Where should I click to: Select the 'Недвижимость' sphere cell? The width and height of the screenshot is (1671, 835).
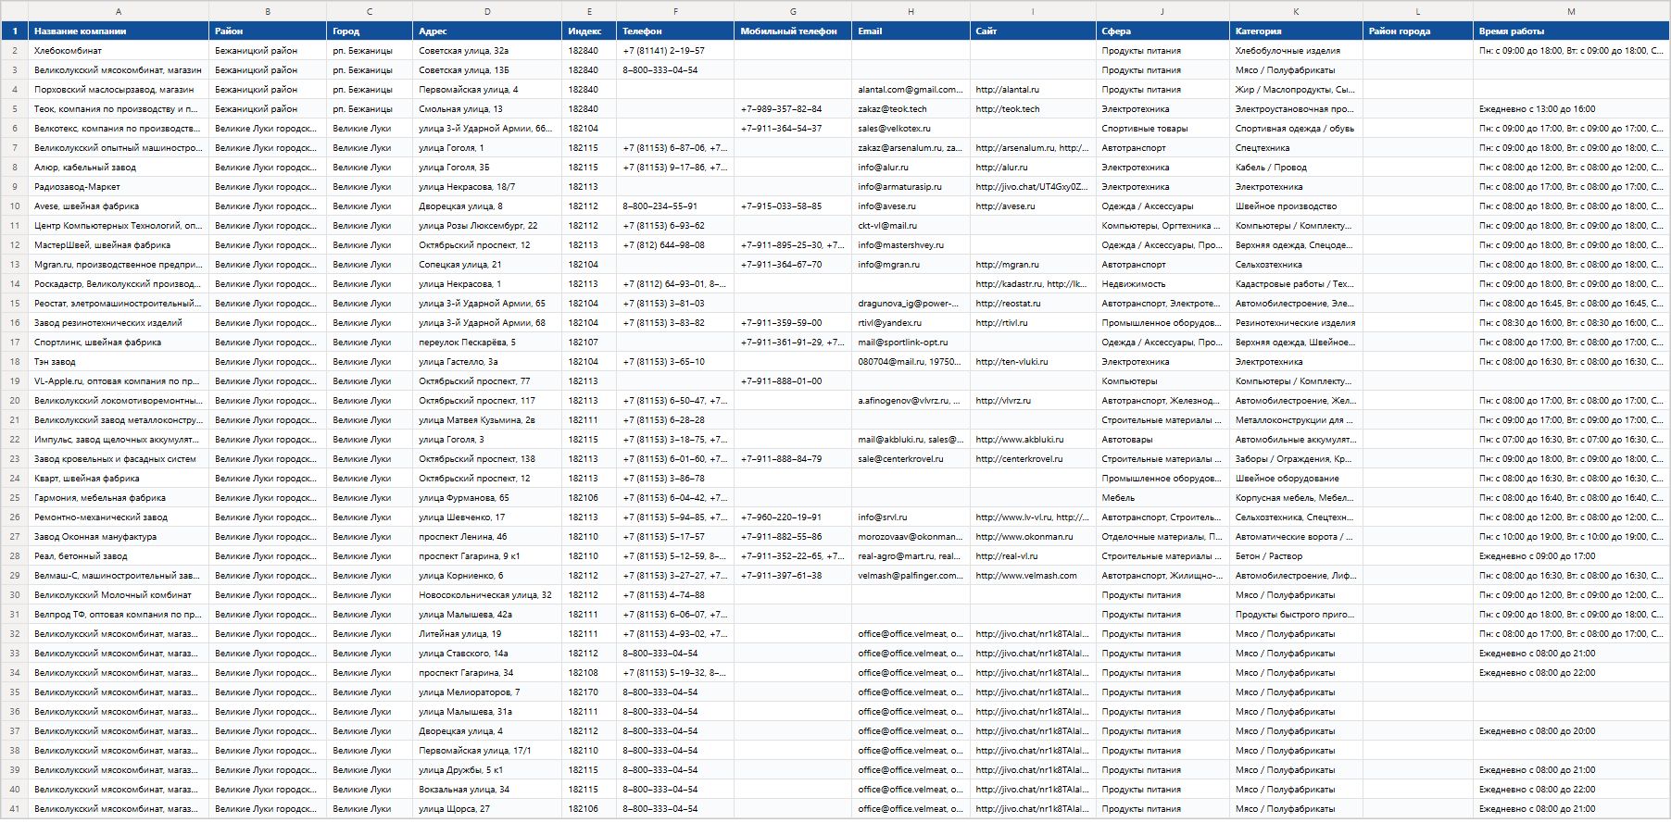click(x=1162, y=284)
